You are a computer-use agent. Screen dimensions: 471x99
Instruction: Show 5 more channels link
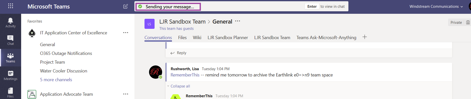(56, 80)
